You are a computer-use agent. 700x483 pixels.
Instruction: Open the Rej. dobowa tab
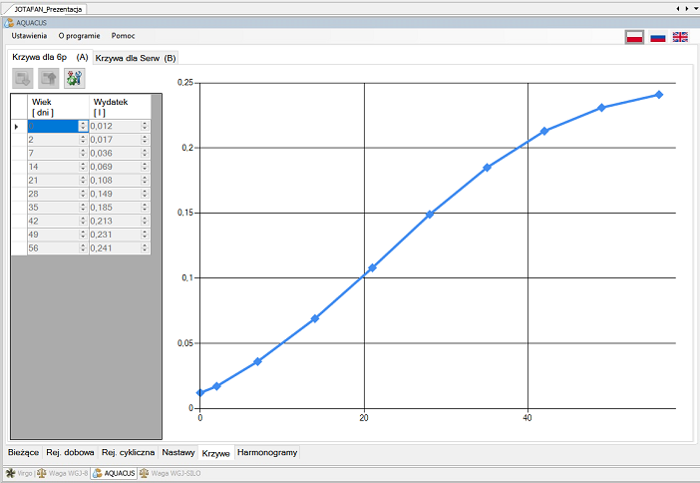click(x=70, y=452)
